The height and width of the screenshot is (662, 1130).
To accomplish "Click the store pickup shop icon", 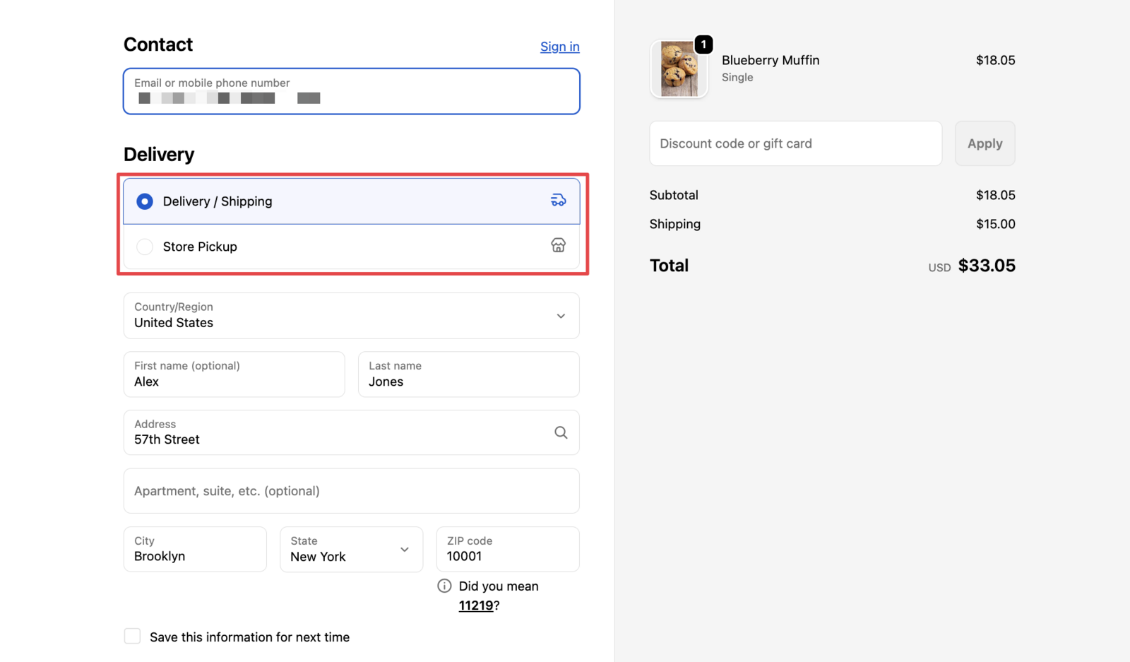I will 558,245.
